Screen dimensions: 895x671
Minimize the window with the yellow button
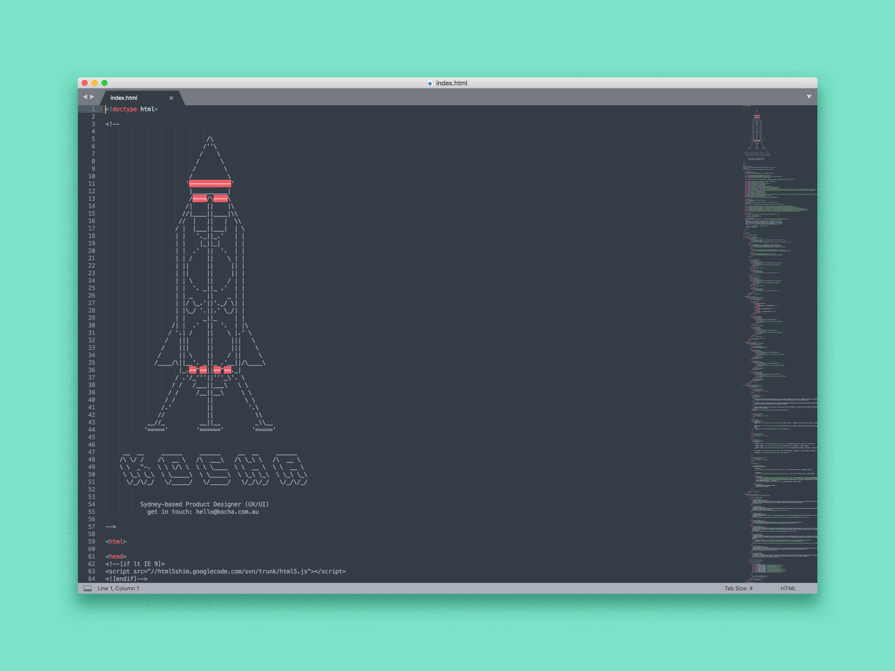[x=95, y=83]
